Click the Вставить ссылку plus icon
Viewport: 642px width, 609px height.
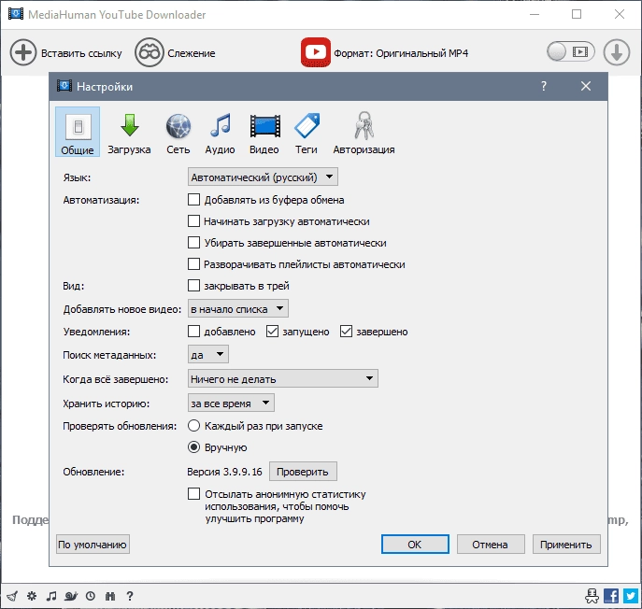click(x=23, y=53)
